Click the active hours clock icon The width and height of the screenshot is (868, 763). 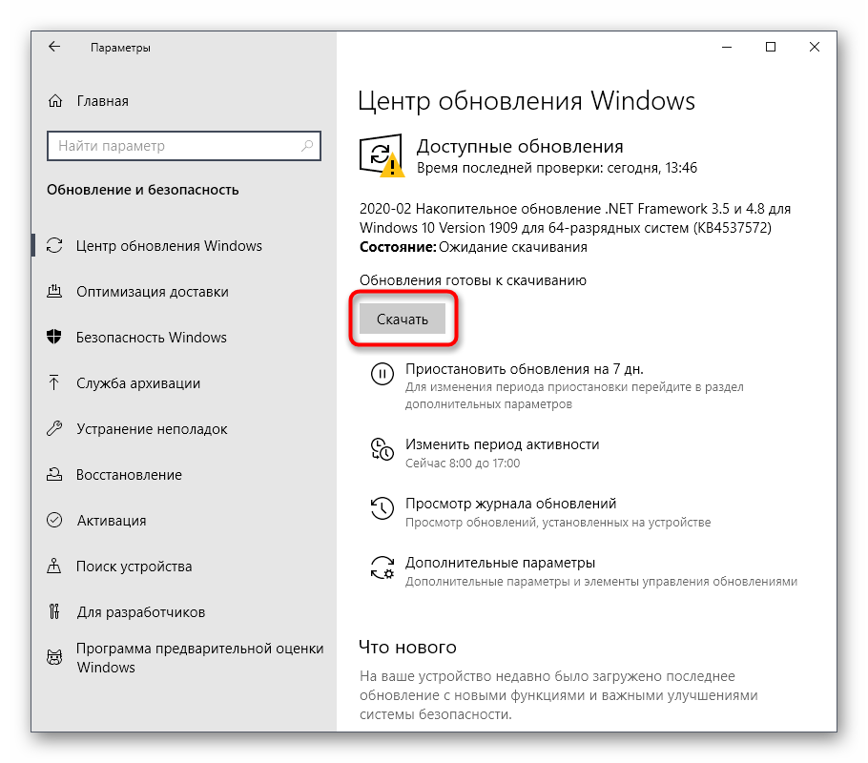pos(382,450)
